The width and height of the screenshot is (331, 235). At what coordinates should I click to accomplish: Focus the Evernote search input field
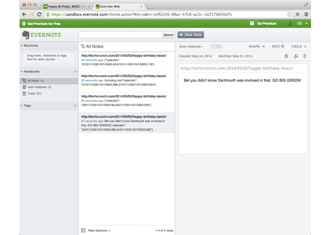pos(120,35)
